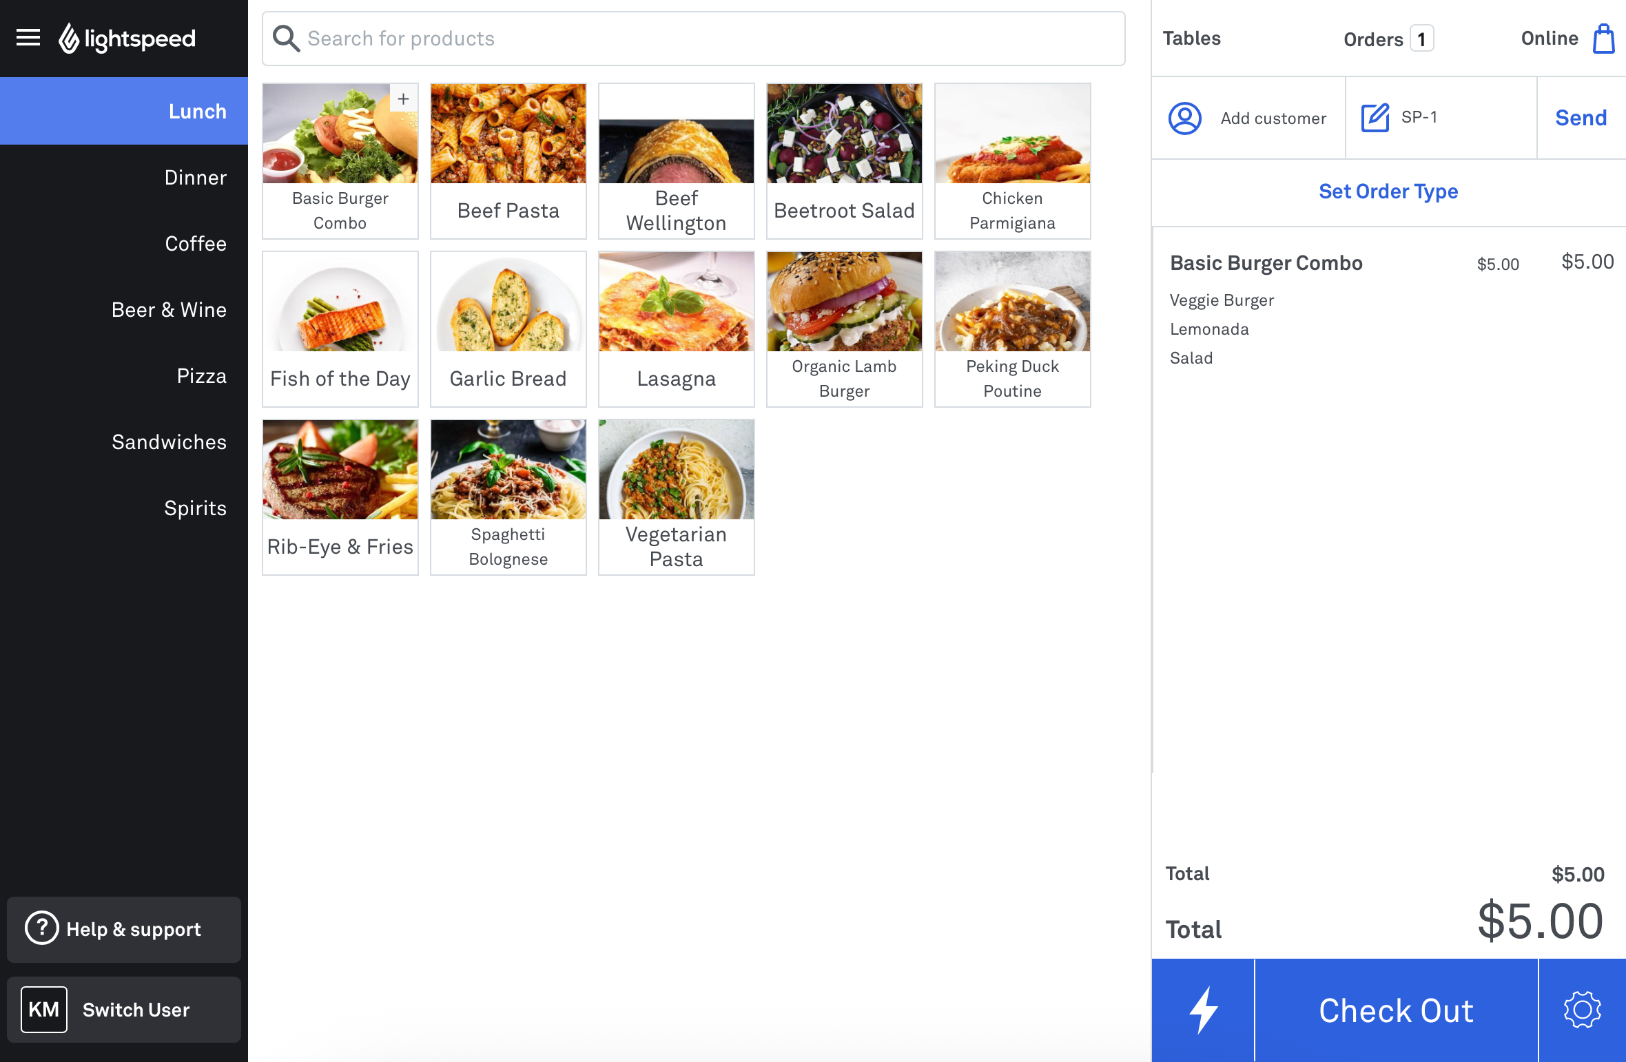Select the Chicken Parmigiana product

pyautogui.click(x=1013, y=161)
